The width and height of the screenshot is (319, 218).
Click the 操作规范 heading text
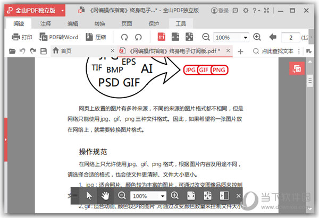coord(93,152)
